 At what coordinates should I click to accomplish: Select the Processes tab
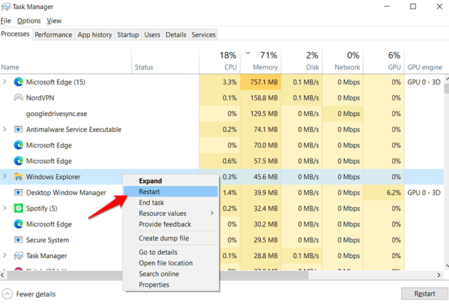pyautogui.click(x=15, y=34)
